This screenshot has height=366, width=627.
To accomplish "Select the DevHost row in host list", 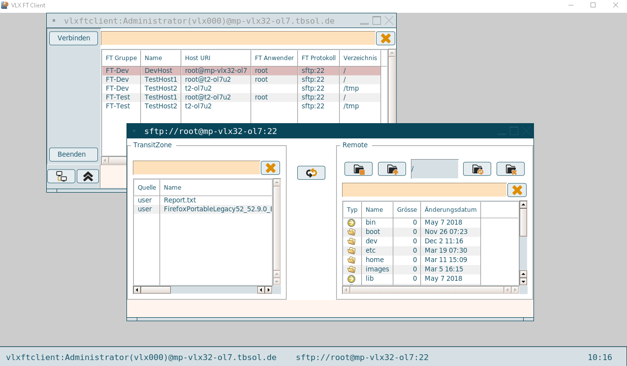I will (158, 71).
